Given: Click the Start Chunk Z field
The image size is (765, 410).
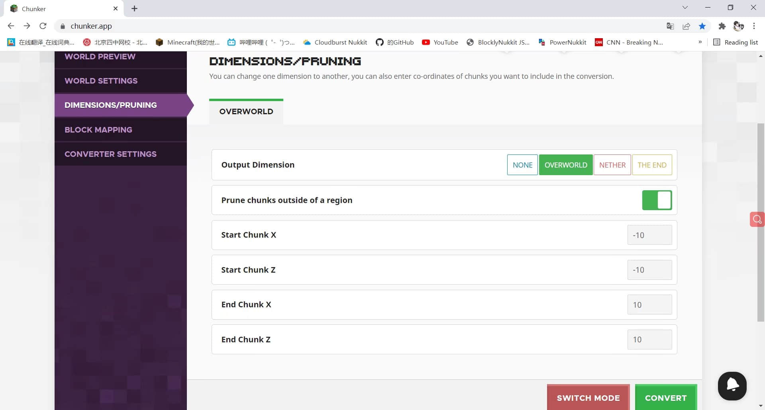Looking at the screenshot, I should pos(649,270).
